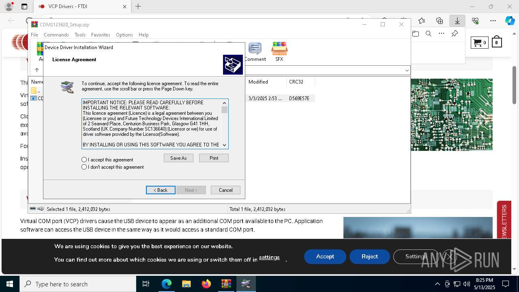The image size is (519, 292).
Task: Click the Save As button
Action: tap(178, 158)
